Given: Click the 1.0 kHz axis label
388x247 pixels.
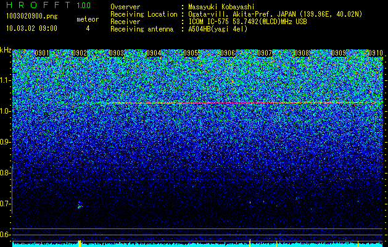Looking at the screenshot, I should pos(5,111).
